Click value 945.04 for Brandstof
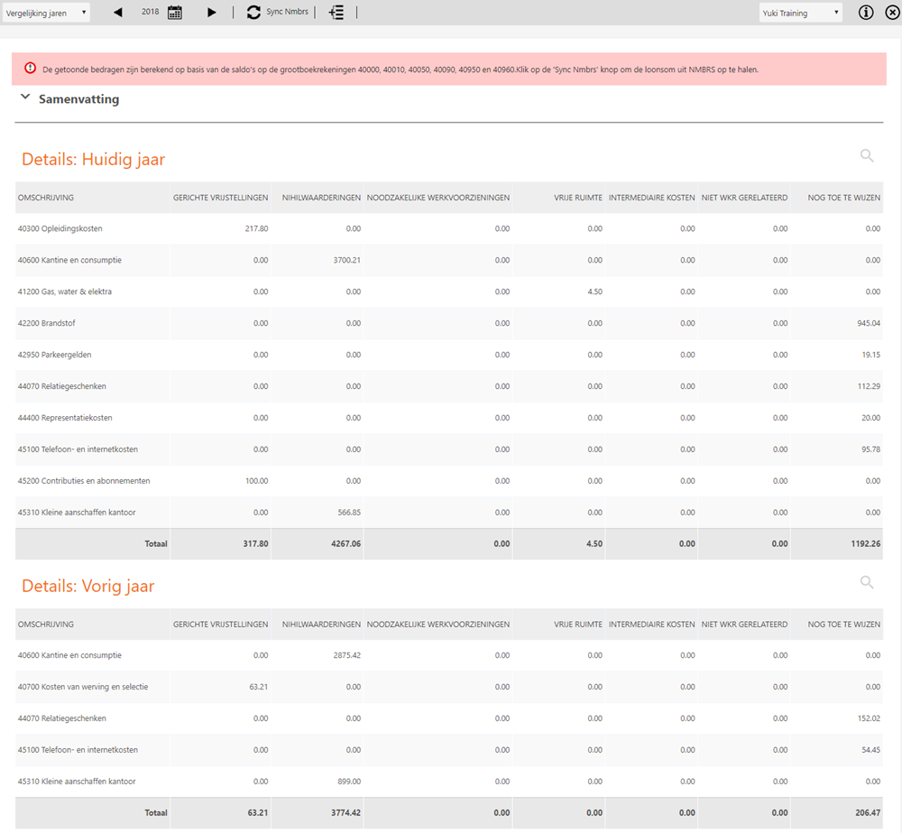 (x=869, y=323)
